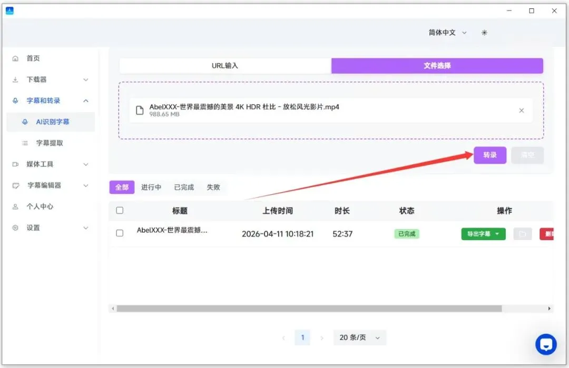This screenshot has height=368, width=569.
Task: Go to previous page arrow in pagination
Action: [x=283, y=338]
